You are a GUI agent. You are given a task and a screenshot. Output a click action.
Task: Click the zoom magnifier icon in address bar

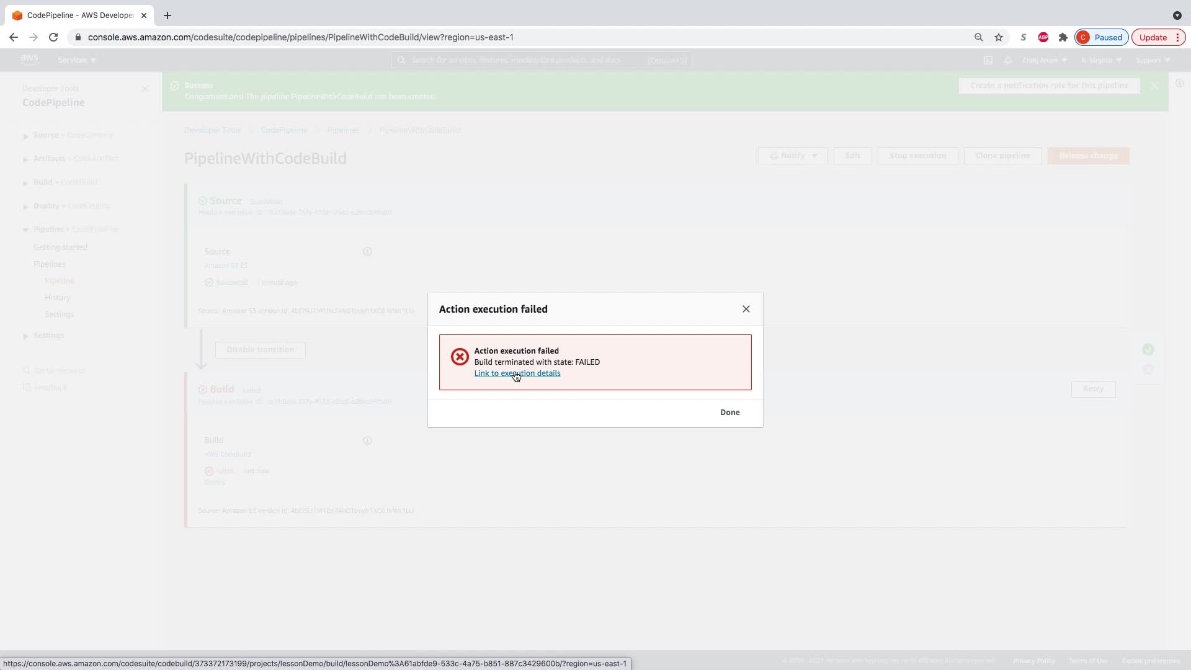(x=978, y=37)
